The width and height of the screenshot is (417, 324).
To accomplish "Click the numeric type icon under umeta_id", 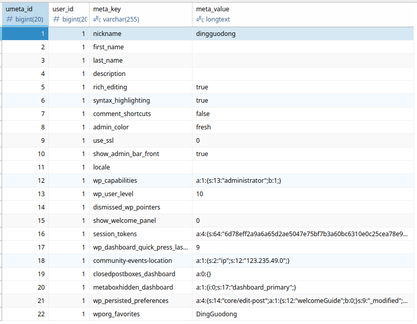I will [x=9, y=20].
